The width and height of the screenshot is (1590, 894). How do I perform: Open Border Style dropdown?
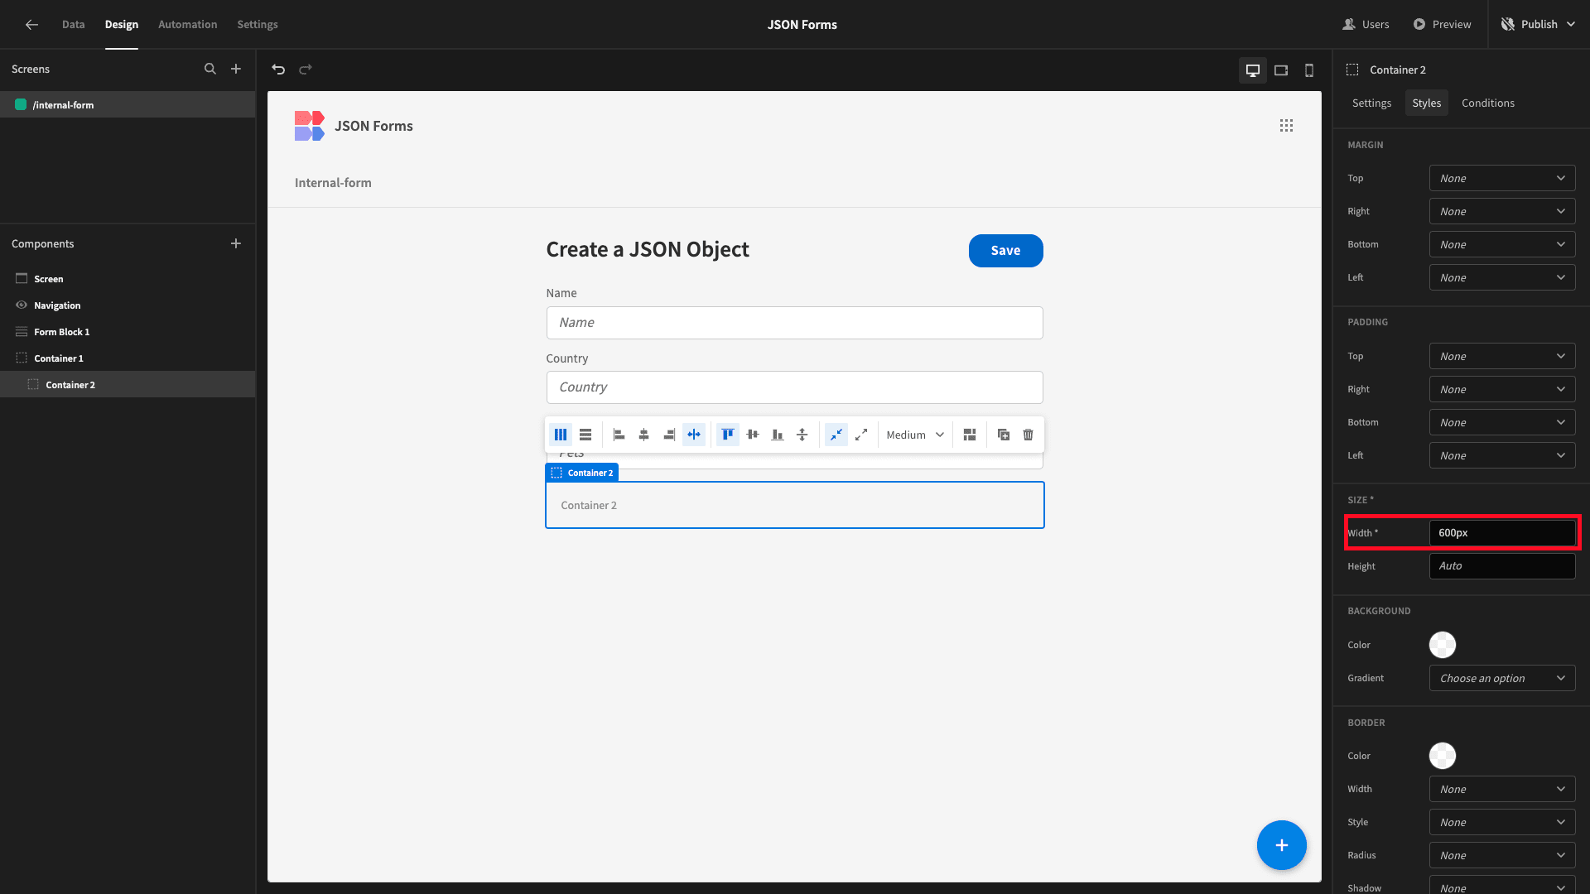click(1502, 822)
